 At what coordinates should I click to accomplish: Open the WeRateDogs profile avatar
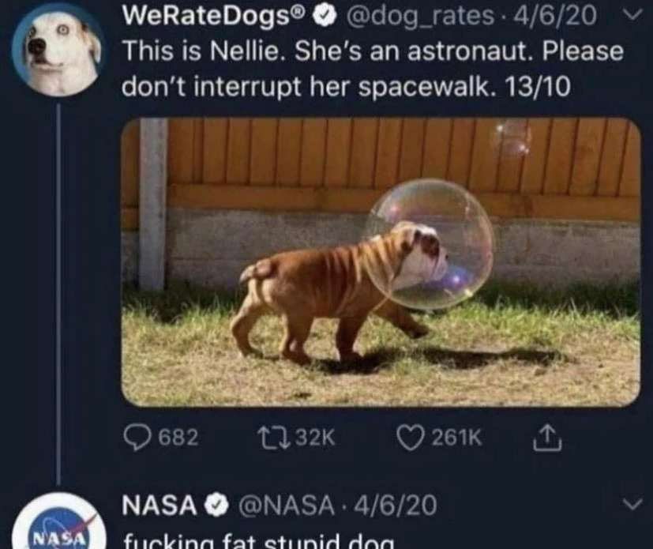[58, 51]
